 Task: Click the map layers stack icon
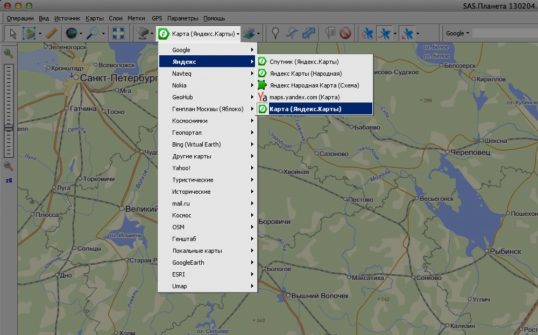249,34
